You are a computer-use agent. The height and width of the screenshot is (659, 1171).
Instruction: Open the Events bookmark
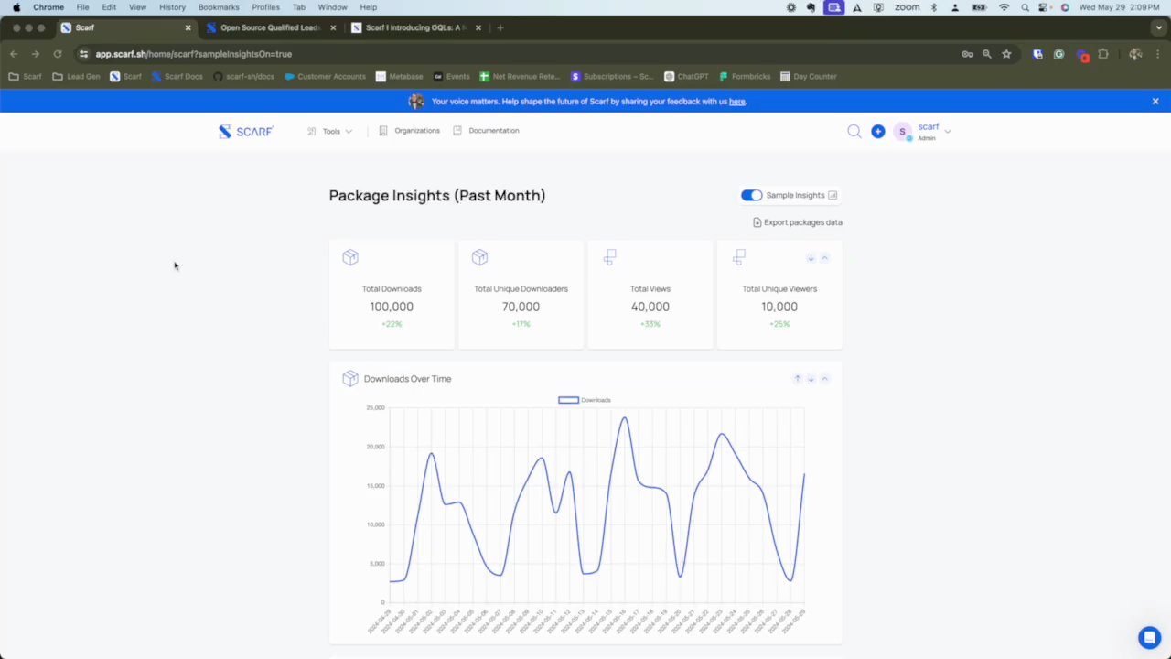[452, 77]
